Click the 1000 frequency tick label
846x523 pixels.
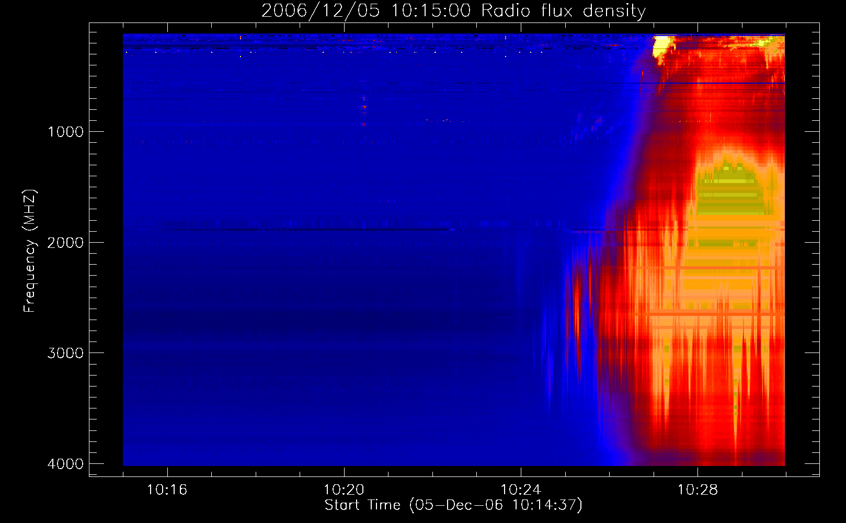(x=65, y=131)
